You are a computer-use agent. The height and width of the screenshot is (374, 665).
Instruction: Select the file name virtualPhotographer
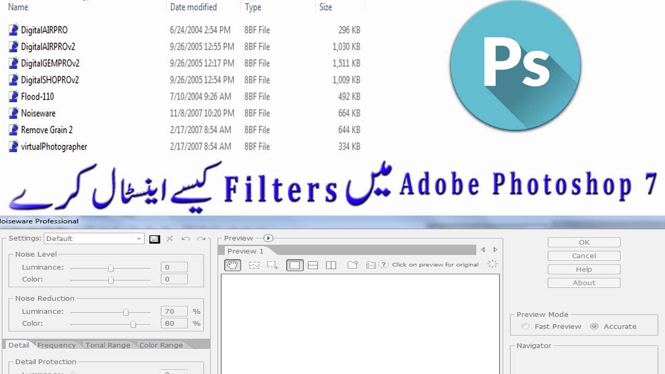54,146
